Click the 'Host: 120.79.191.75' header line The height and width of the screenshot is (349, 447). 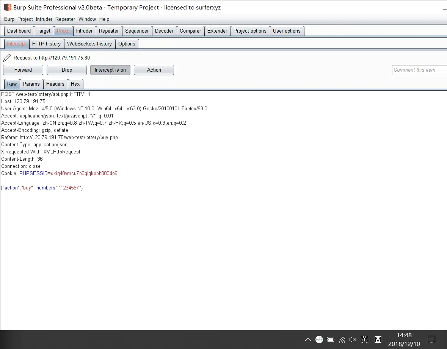[x=24, y=102]
